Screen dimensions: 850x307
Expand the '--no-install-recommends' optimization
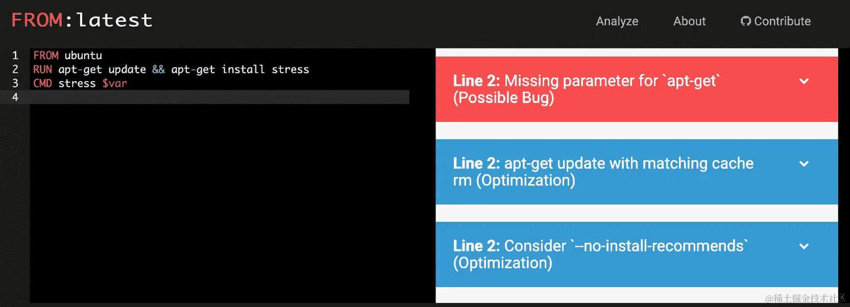click(804, 245)
